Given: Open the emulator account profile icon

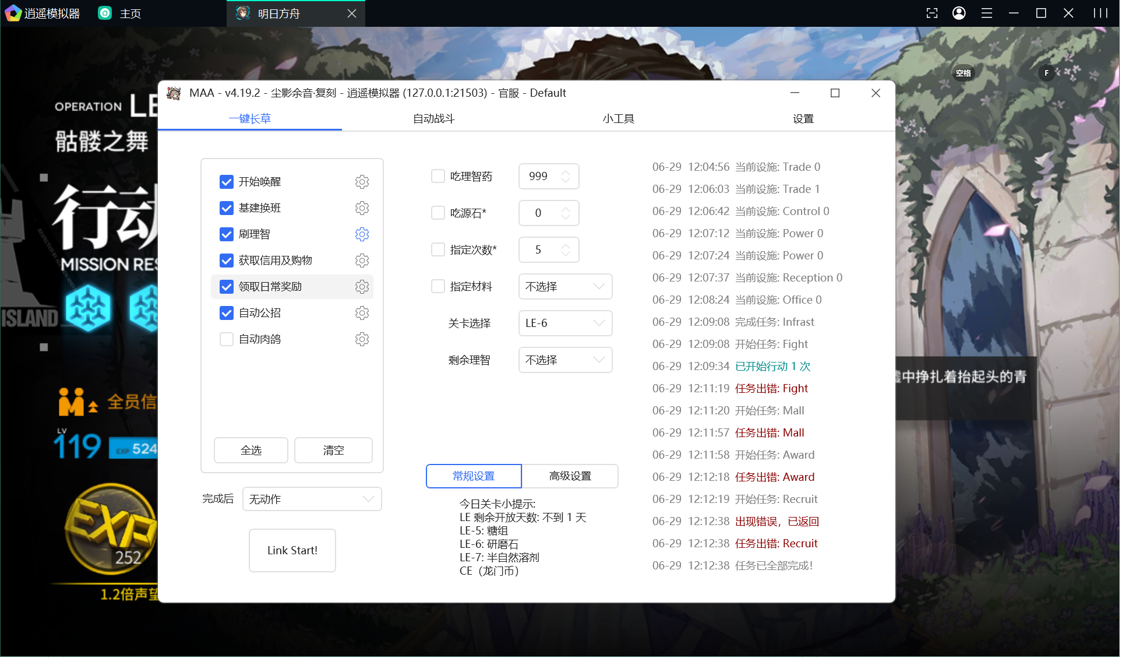Looking at the screenshot, I should 959,13.
